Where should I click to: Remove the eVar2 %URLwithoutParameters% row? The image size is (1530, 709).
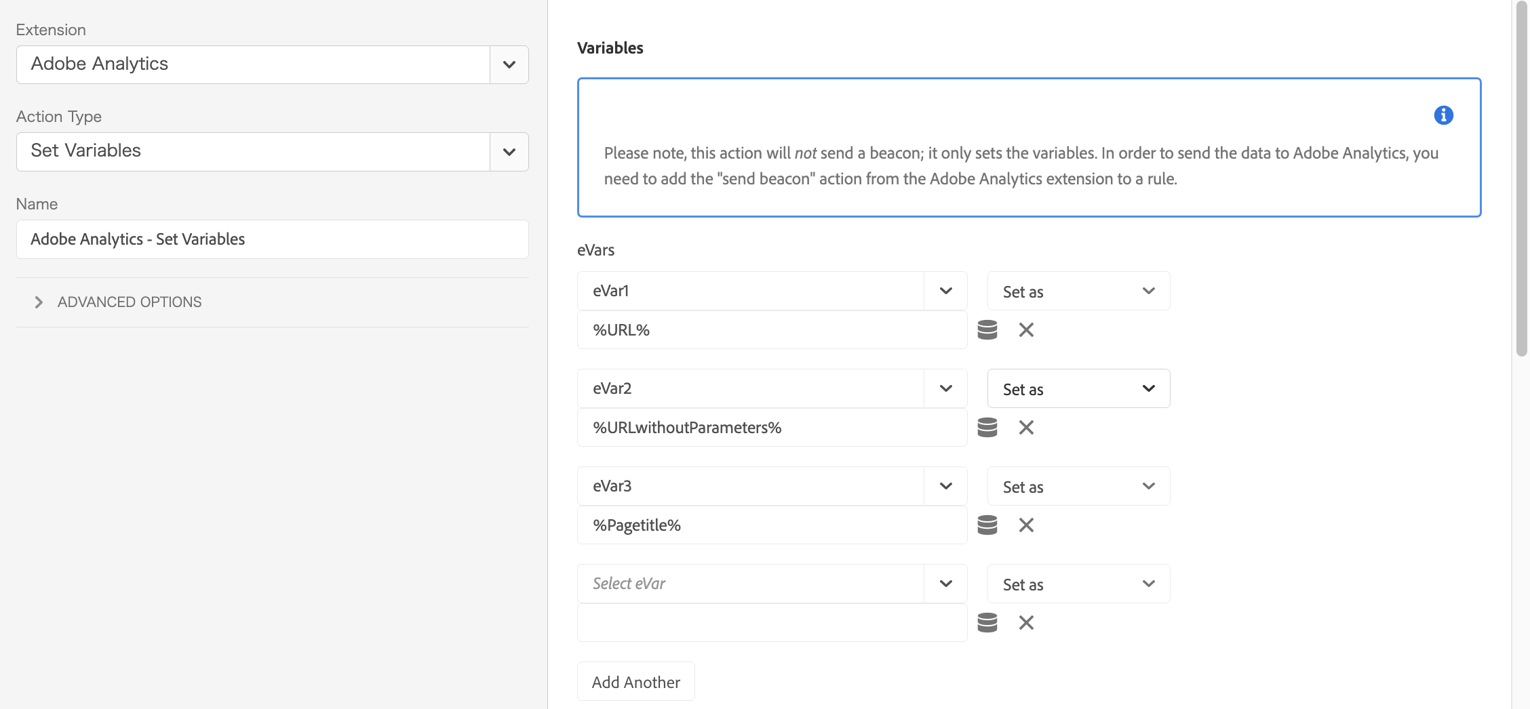click(1026, 428)
